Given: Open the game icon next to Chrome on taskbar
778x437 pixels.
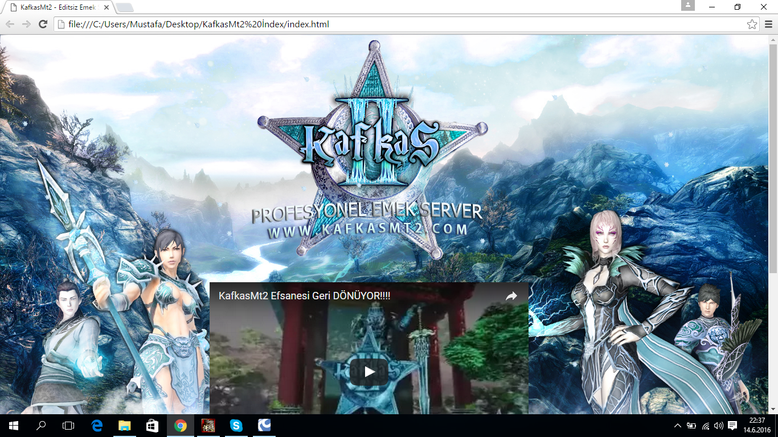Looking at the screenshot, I should 208,426.
